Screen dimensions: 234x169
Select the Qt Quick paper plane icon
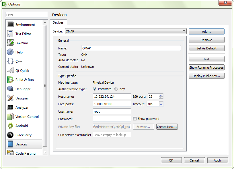click(x=10, y=71)
